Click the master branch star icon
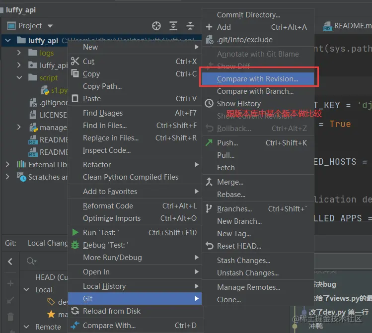Screen dimensions: 372x333 click(x=51, y=314)
